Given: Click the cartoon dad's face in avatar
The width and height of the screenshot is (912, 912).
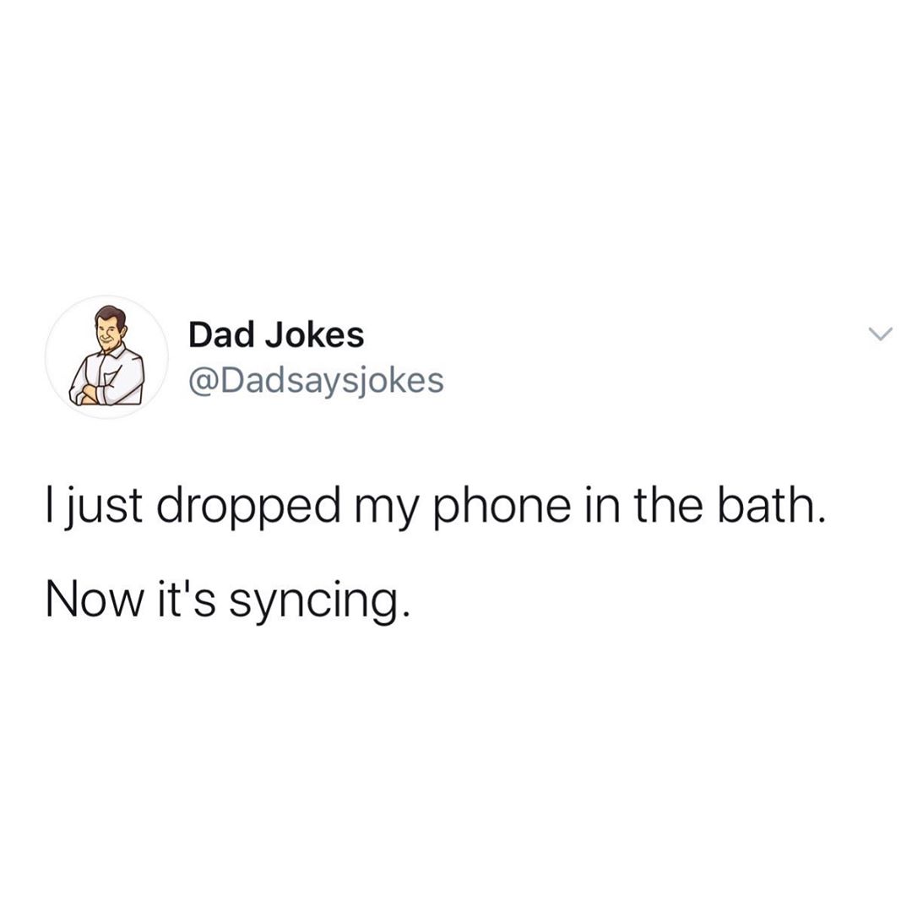Looking at the screenshot, I should pos(107,330).
